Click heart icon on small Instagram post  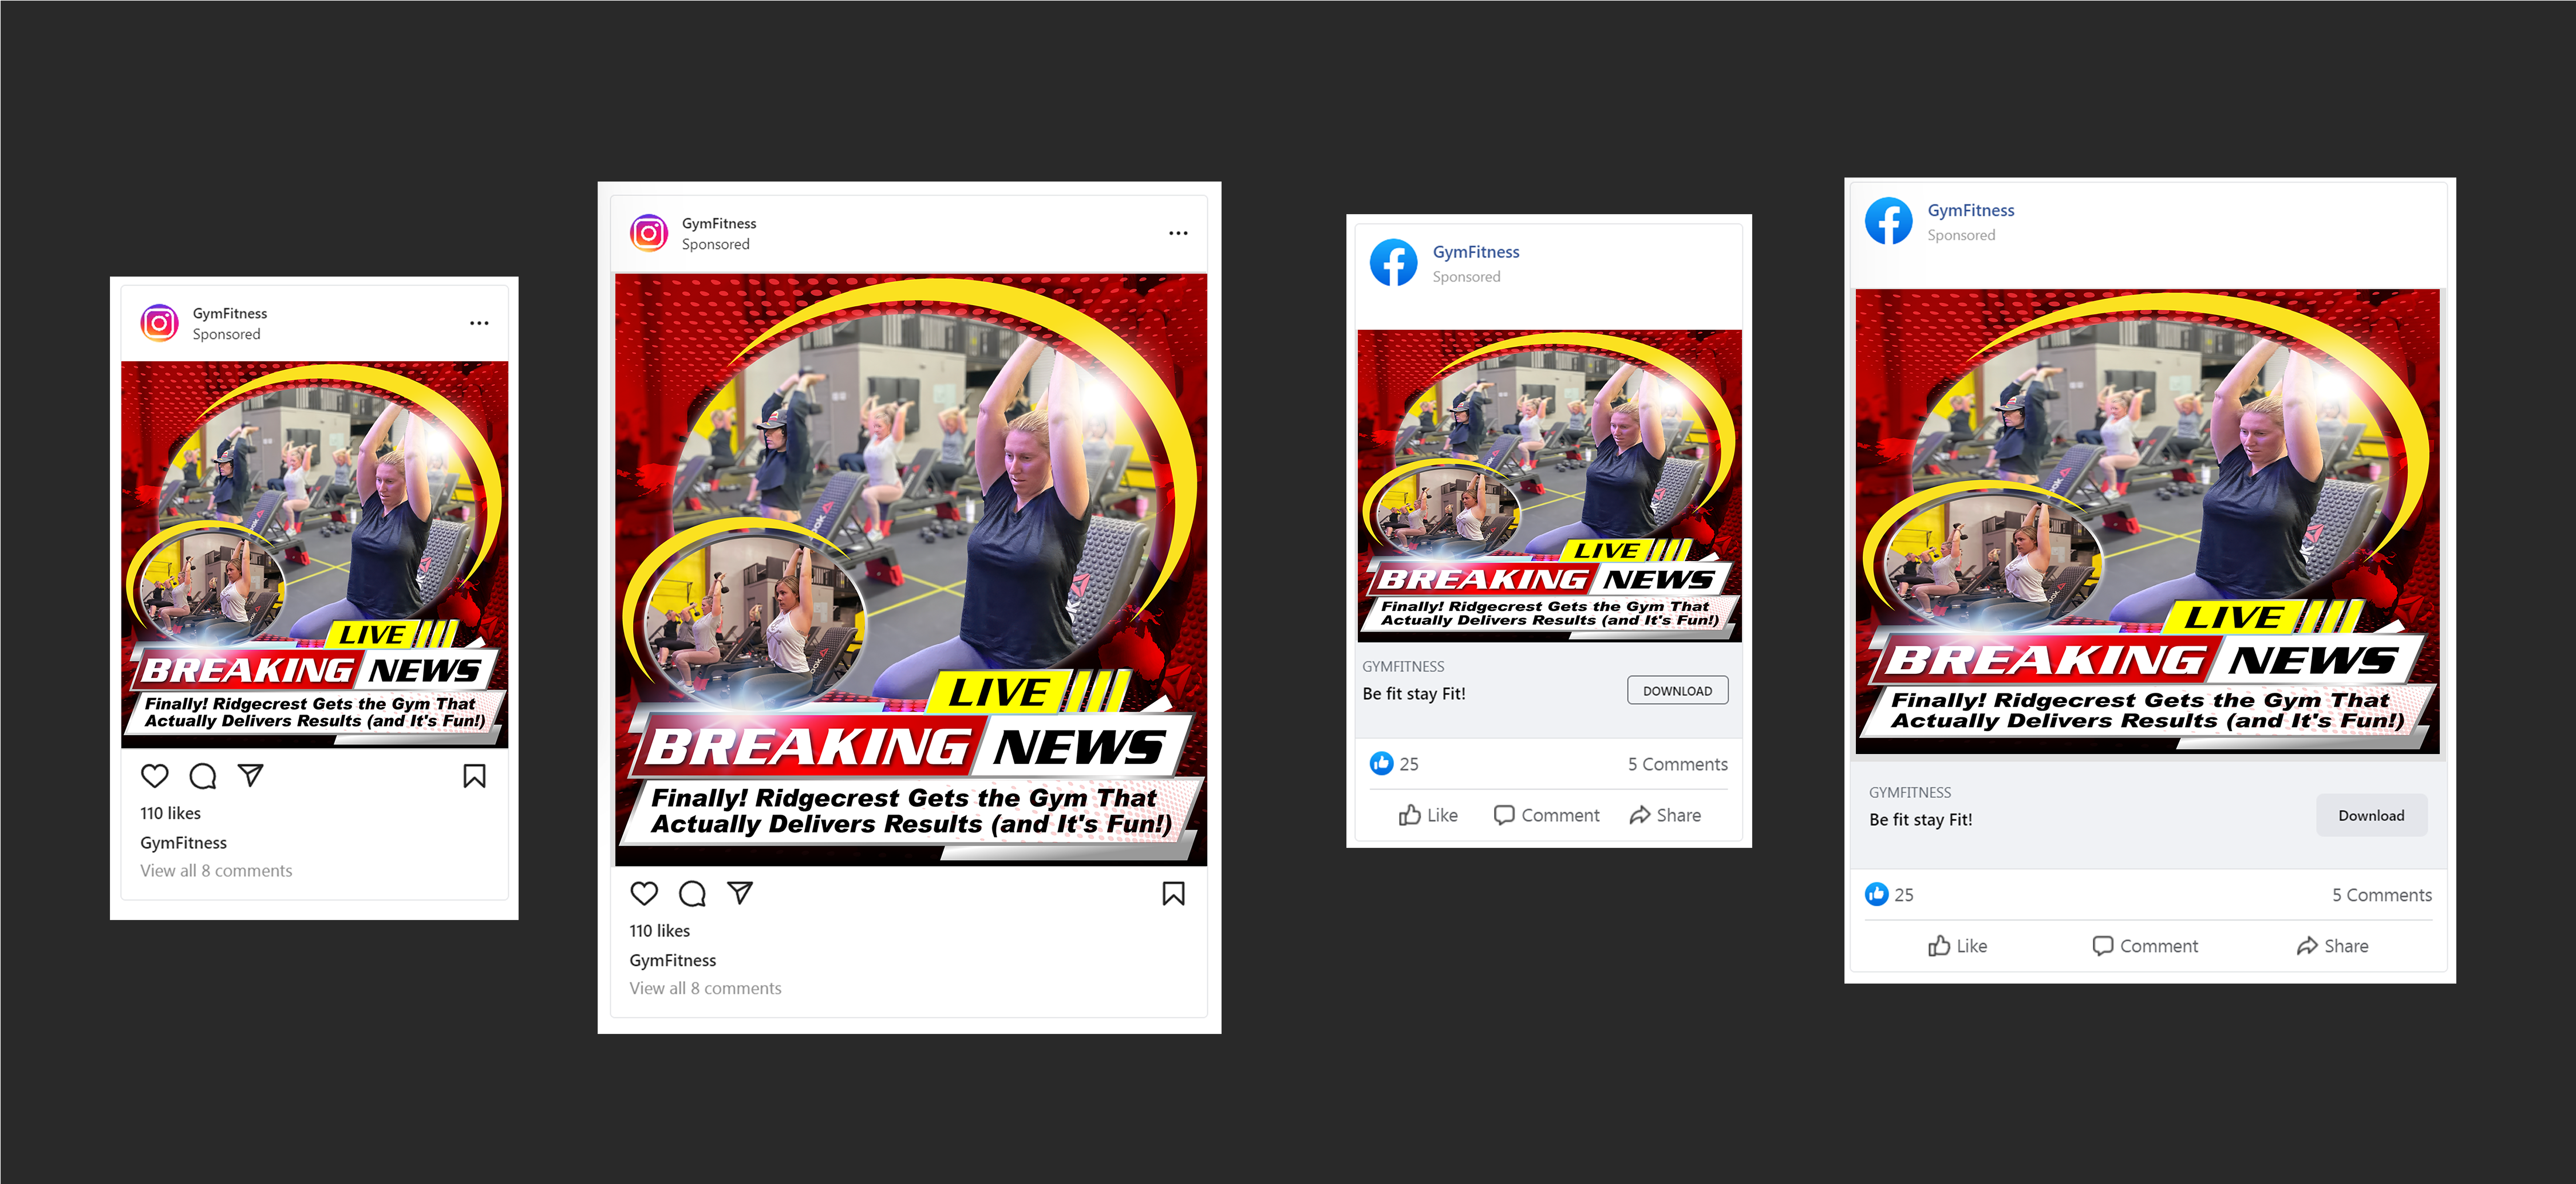click(155, 776)
